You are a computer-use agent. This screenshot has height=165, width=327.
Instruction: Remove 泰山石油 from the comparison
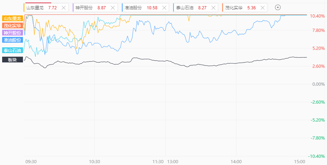tap(213, 8)
